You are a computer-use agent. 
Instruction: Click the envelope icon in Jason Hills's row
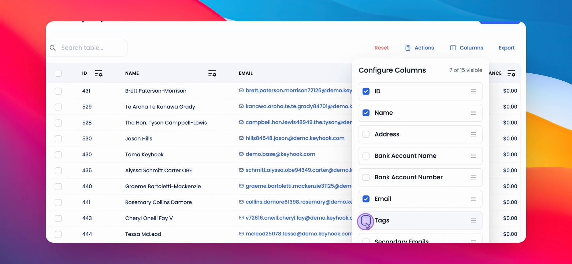(241, 138)
